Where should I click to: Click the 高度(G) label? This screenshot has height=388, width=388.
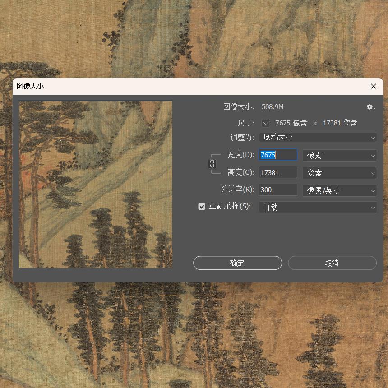tap(241, 172)
